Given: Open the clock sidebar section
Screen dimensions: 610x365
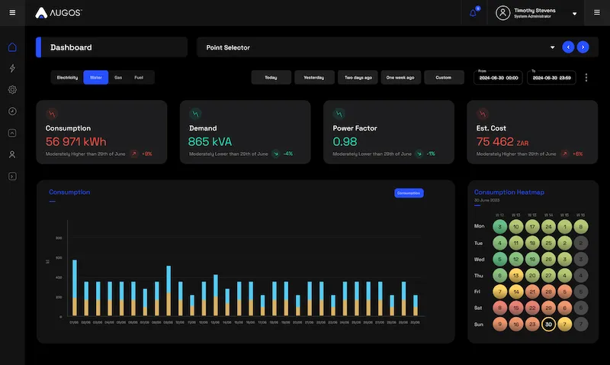Looking at the screenshot, I should tap(12, 111).
